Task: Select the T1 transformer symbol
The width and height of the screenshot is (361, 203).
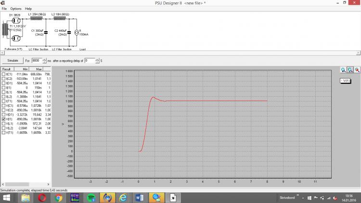Action: (x=5, y=29)
